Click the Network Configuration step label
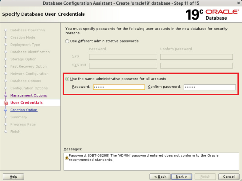Viewport: 242px width, 181px height. 29,74
